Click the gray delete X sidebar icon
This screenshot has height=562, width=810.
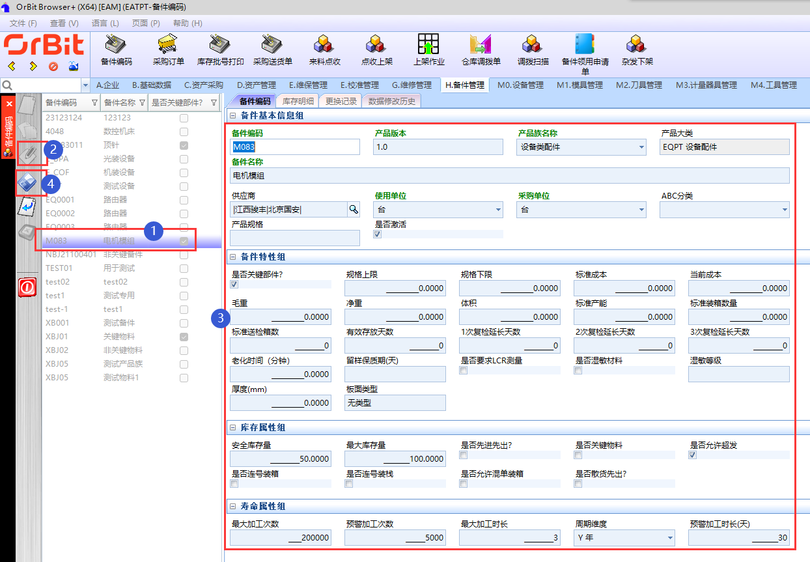[x=27, y=232]
